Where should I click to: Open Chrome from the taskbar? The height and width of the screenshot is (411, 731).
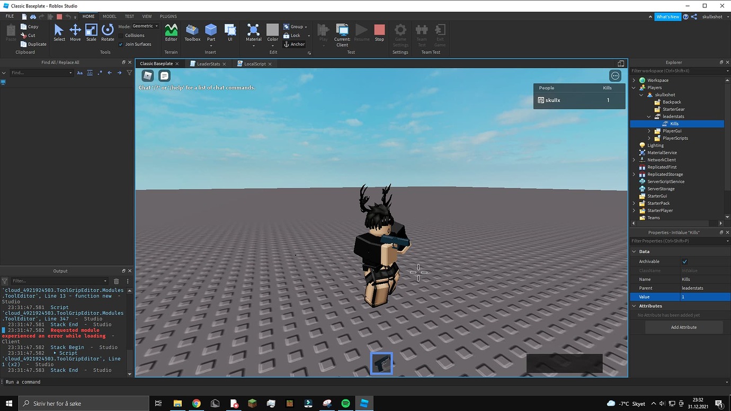pos(197,404)
